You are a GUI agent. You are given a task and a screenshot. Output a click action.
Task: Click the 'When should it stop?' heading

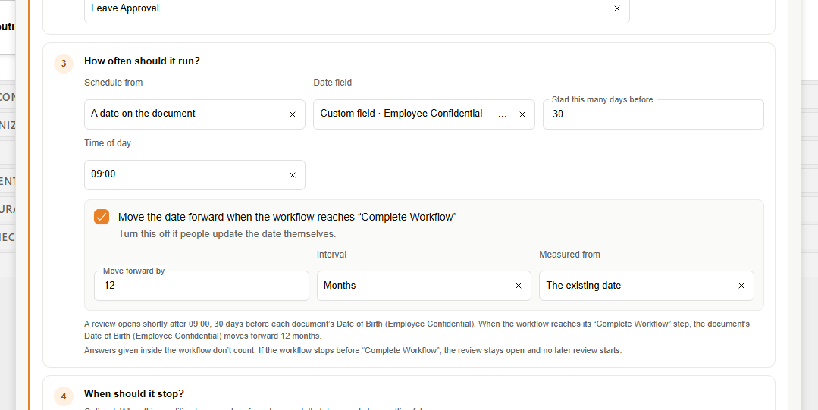click(x=134, y=394)
